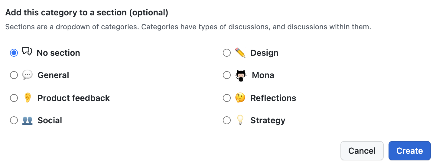Click the General speech balloon emoji
The height and width of the screenshot is (167, 436).
[x=27, y=75]
